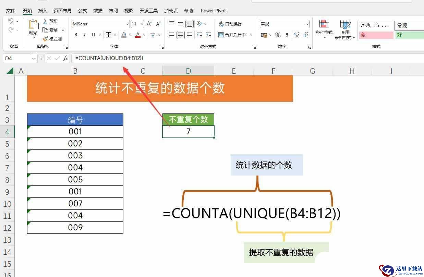Image resolution: width=424 pixels, height=277 pixels.
Task: Open 条件格式 conditional formatting
Action: (x=324, y=29)
